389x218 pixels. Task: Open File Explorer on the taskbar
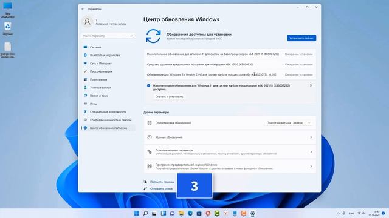pyautogui.click(x=181, y=213)
